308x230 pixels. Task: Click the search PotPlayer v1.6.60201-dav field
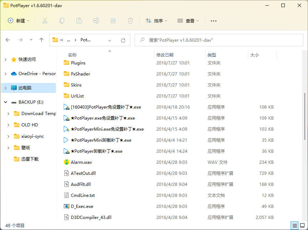(x=219, y=40)
